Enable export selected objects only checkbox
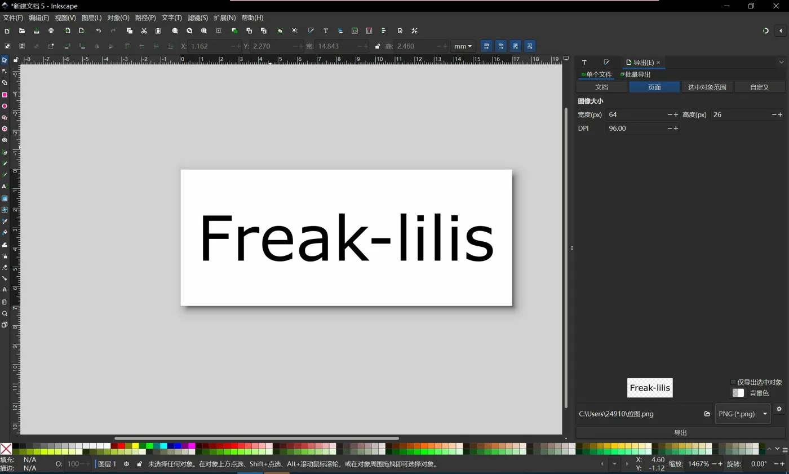Viewport: 789px width, 474px height. [x=733, y=382]
